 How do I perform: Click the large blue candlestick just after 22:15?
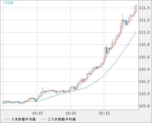(x=107, y=50)
